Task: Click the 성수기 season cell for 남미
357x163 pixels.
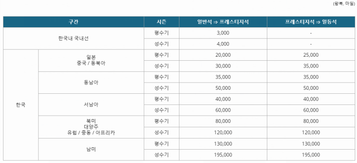Action: [162, 155]
